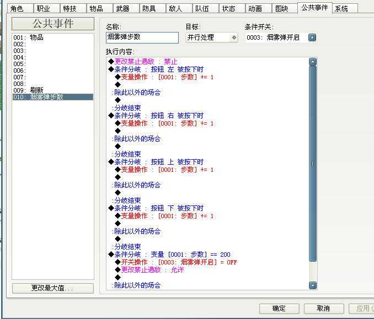Switch to the 物品 tab
Image resolution: width=374 pixels, height=319 pixels.
(x=100, y=9)
